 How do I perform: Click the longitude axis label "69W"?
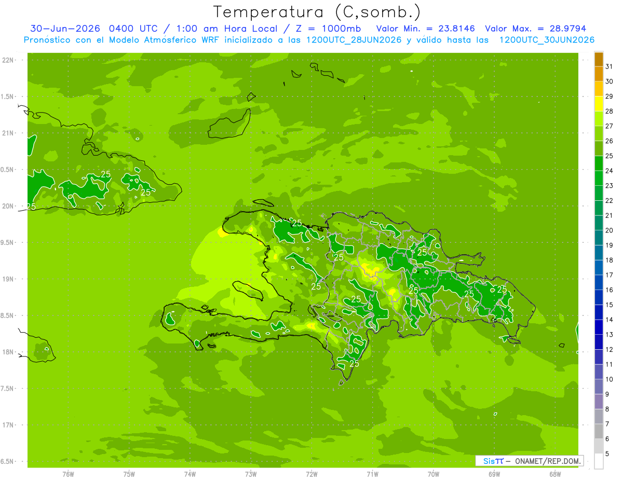pyautogui.click(x=494, y=474)
